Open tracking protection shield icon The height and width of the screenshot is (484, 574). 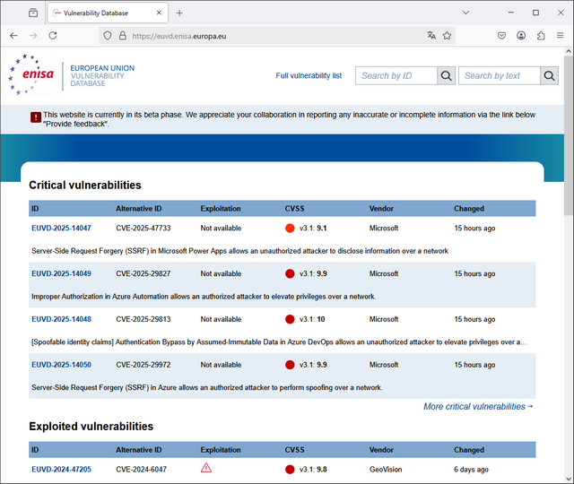click(x=108, y=36)
